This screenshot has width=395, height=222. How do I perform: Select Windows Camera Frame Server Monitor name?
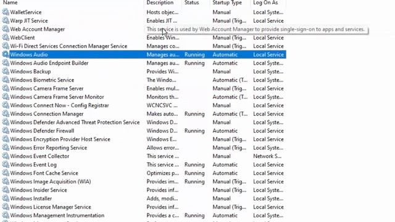[57, 97]
